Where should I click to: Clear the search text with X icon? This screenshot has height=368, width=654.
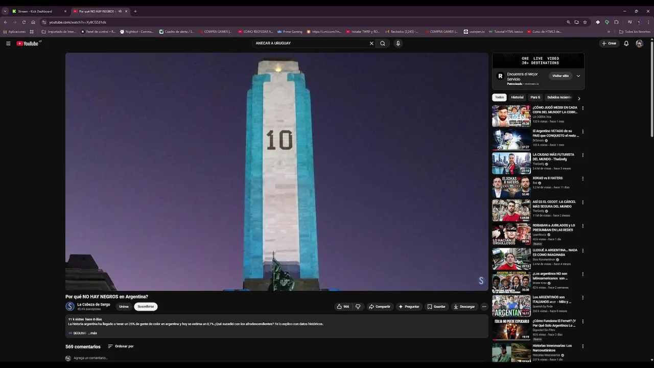371,43
